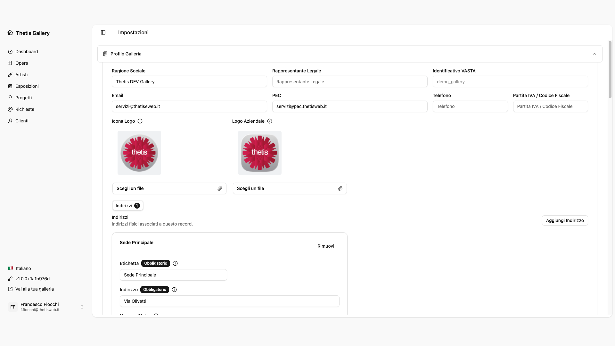Select the Indirizzi tab
Screen dimensions: 615x346
coord(127,206)
